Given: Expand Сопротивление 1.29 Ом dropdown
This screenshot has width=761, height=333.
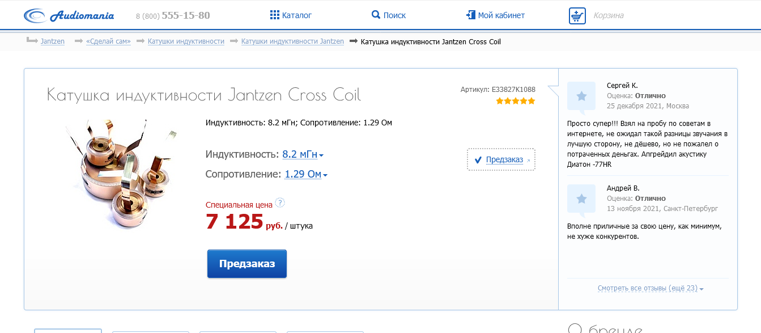Looking at the screenshot, I should pos(306,174).
